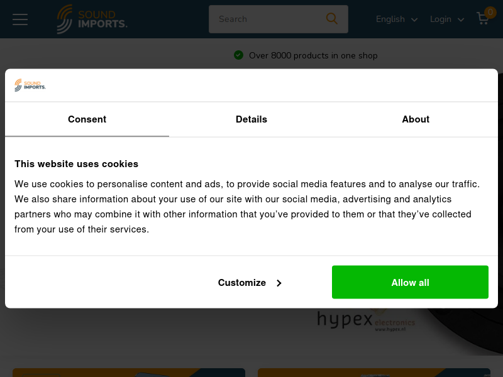Open the About tab

416,119
